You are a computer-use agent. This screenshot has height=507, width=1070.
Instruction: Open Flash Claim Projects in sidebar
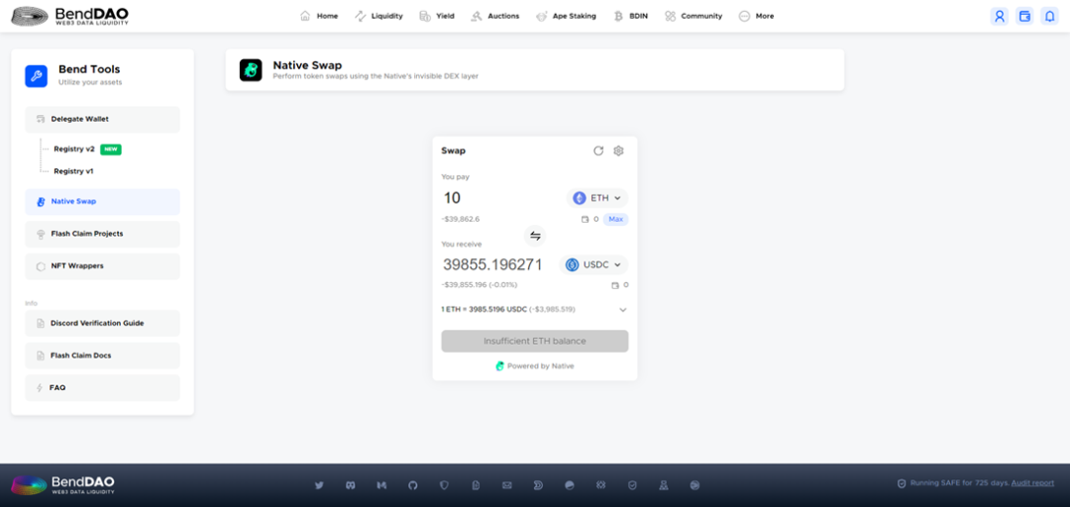tap(87, 234)
